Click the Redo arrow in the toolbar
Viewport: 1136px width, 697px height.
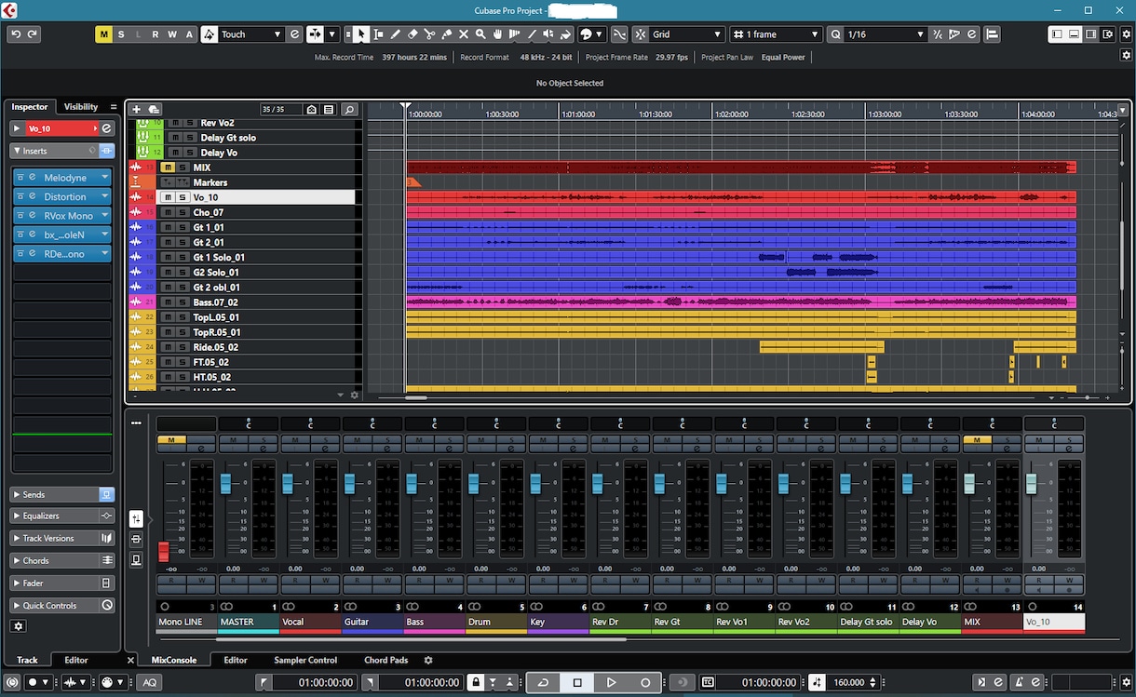point(33,34)
